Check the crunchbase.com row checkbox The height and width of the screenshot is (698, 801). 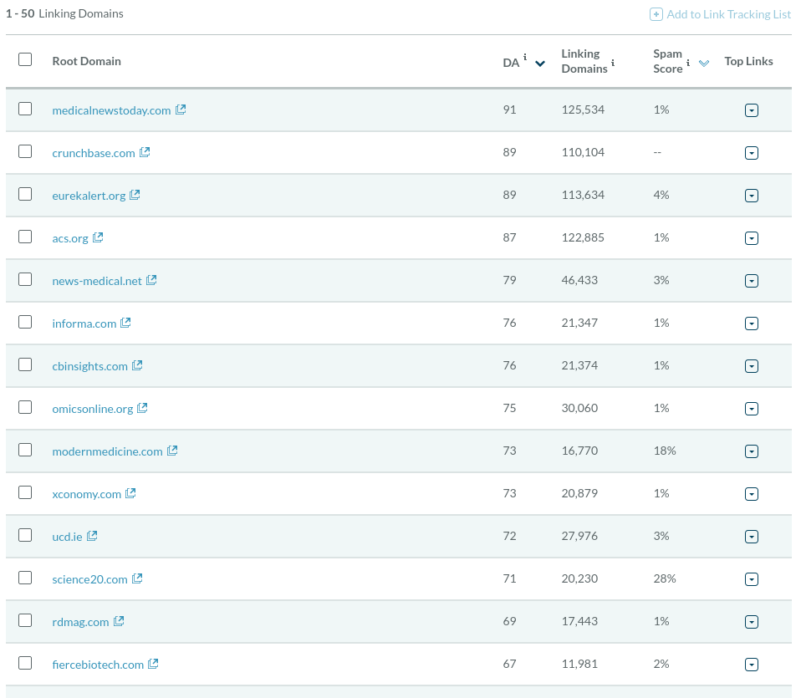pos(25,151)
